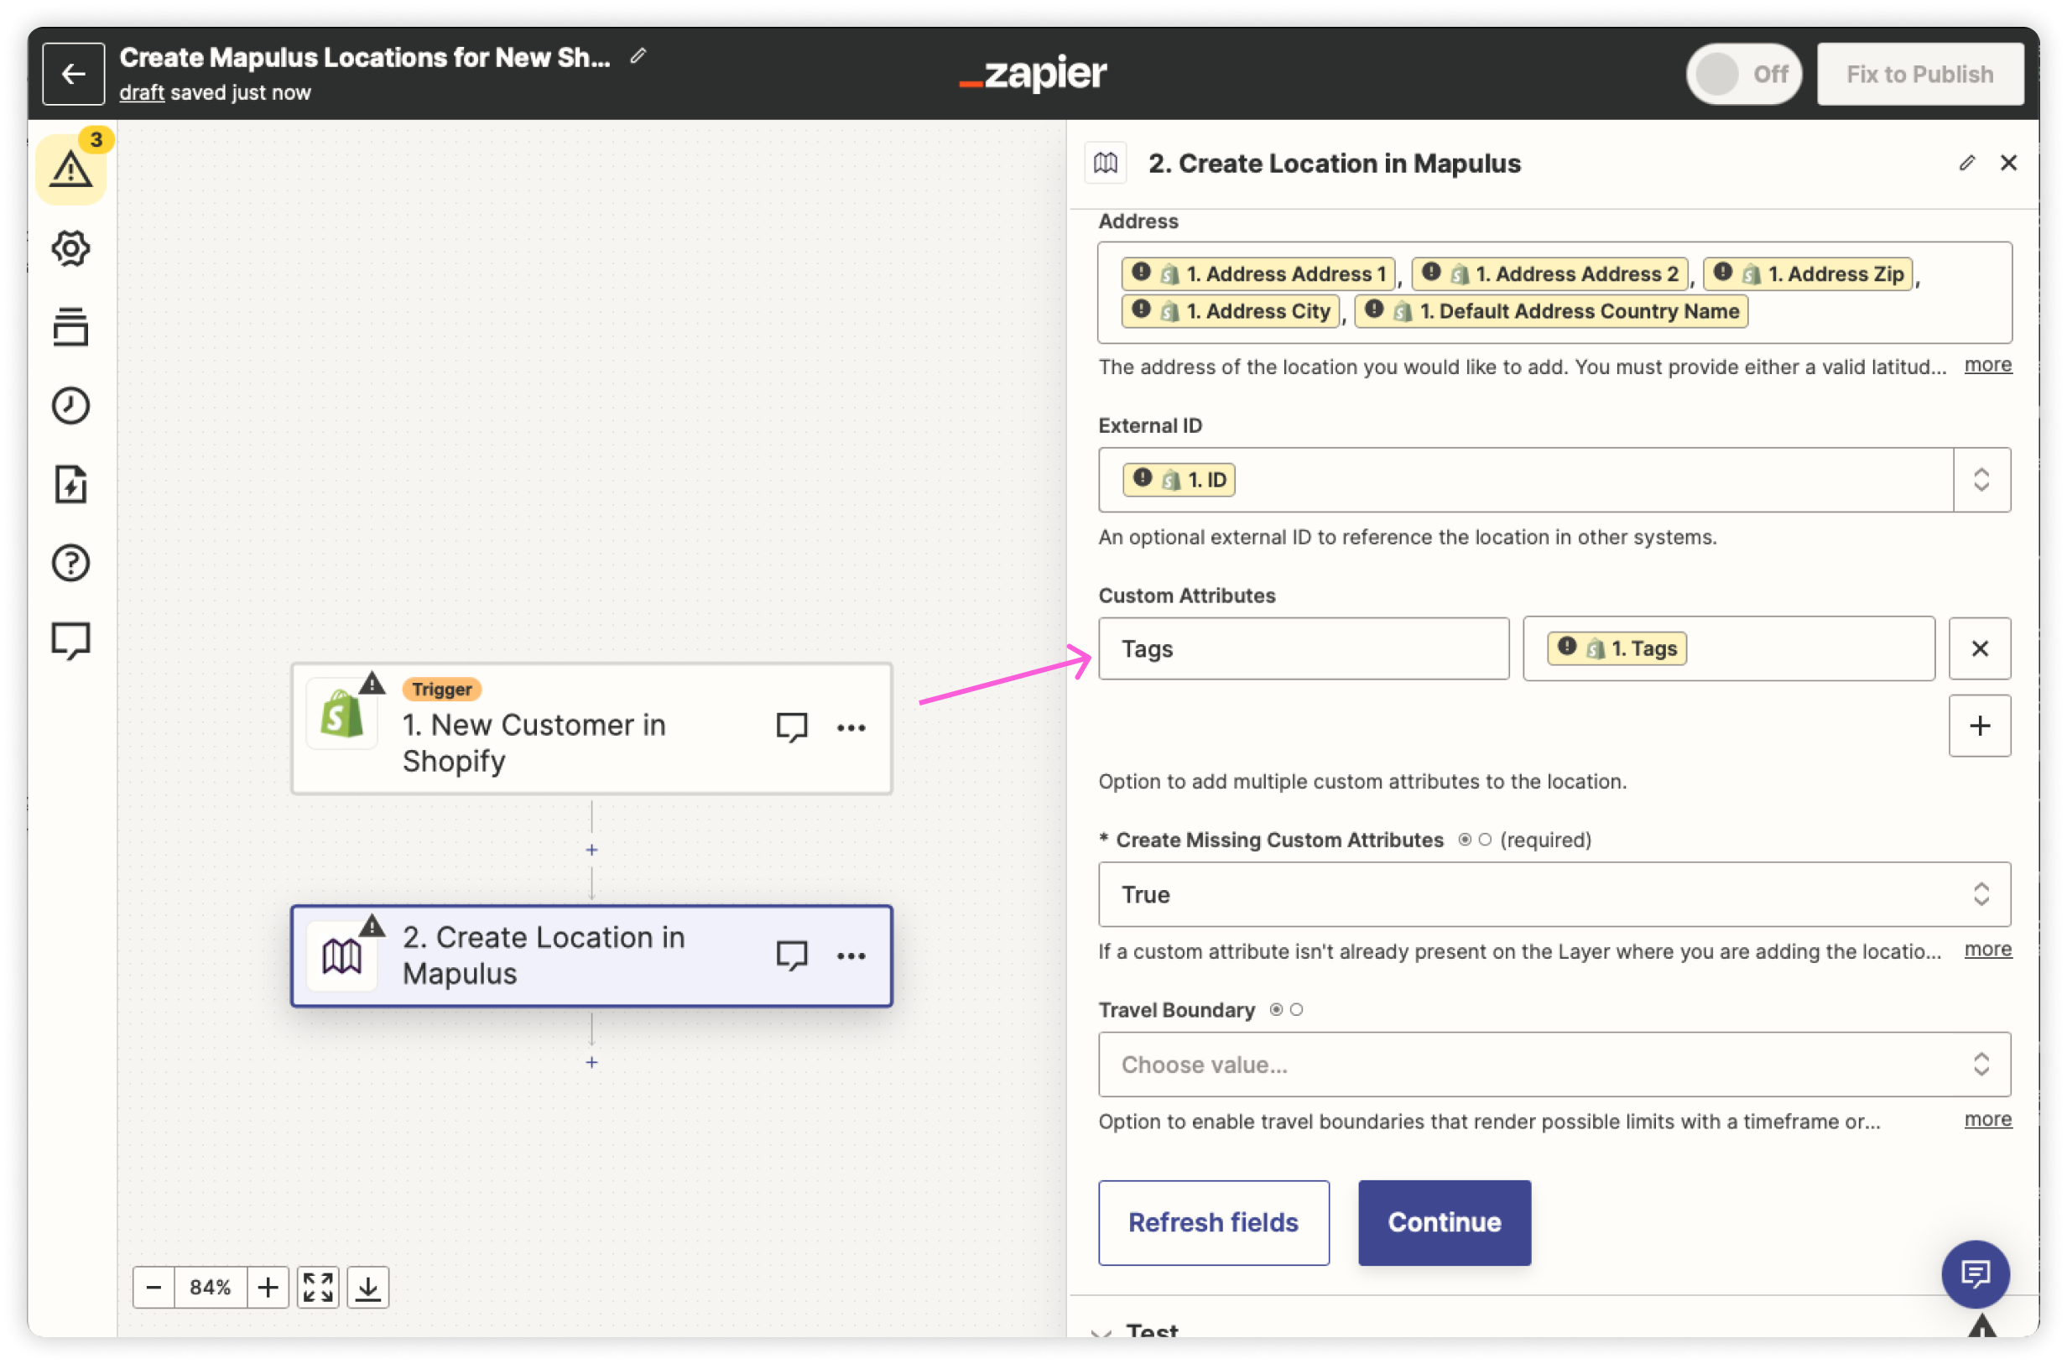Click the Mapulus map icon on step 2
Image resolution: width=2067 pixels, height=1364 pixels.
pyautogui.click(x=342, y=957)
